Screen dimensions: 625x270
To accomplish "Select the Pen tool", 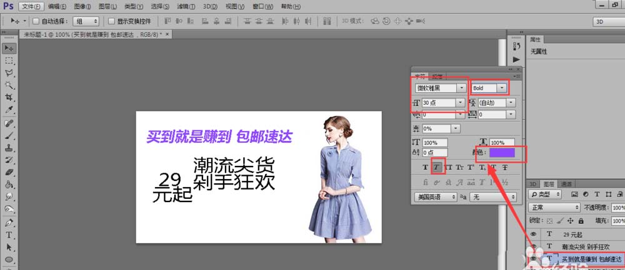I will pos(9,223).
